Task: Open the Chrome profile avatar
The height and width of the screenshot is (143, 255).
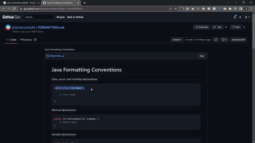Action: tap(246, 9)
